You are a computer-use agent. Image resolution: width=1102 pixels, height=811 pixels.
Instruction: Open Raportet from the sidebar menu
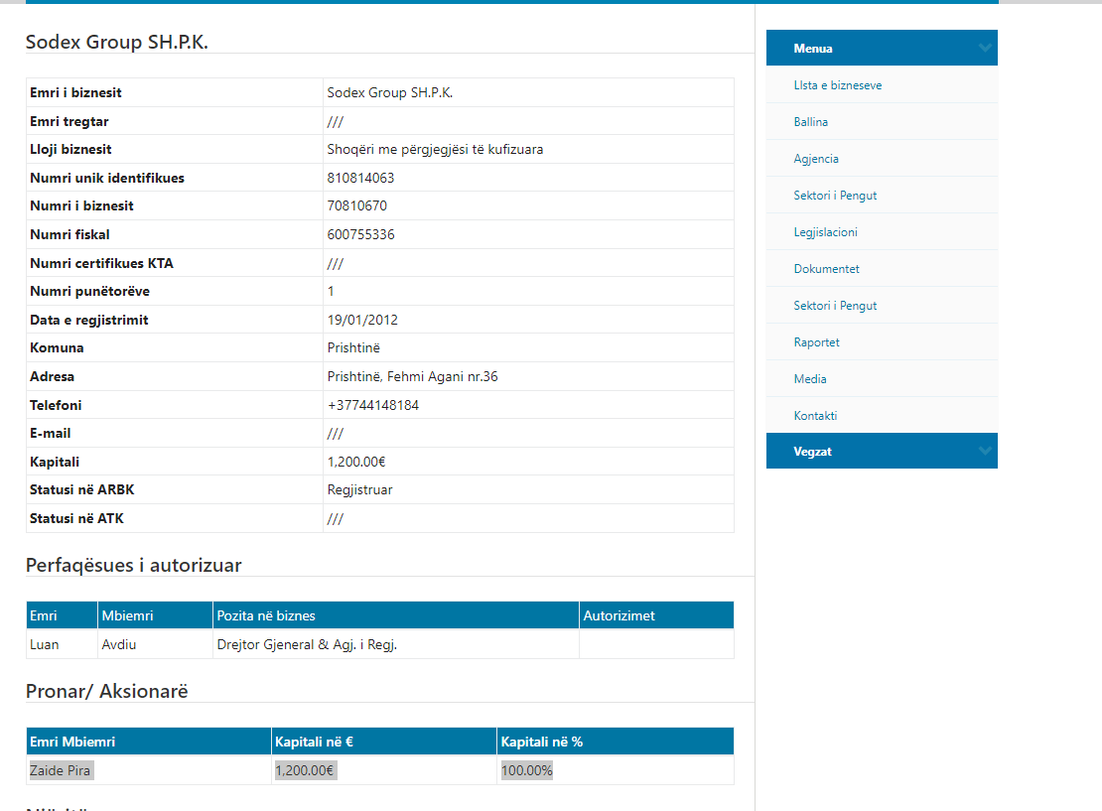coord(816,342)
